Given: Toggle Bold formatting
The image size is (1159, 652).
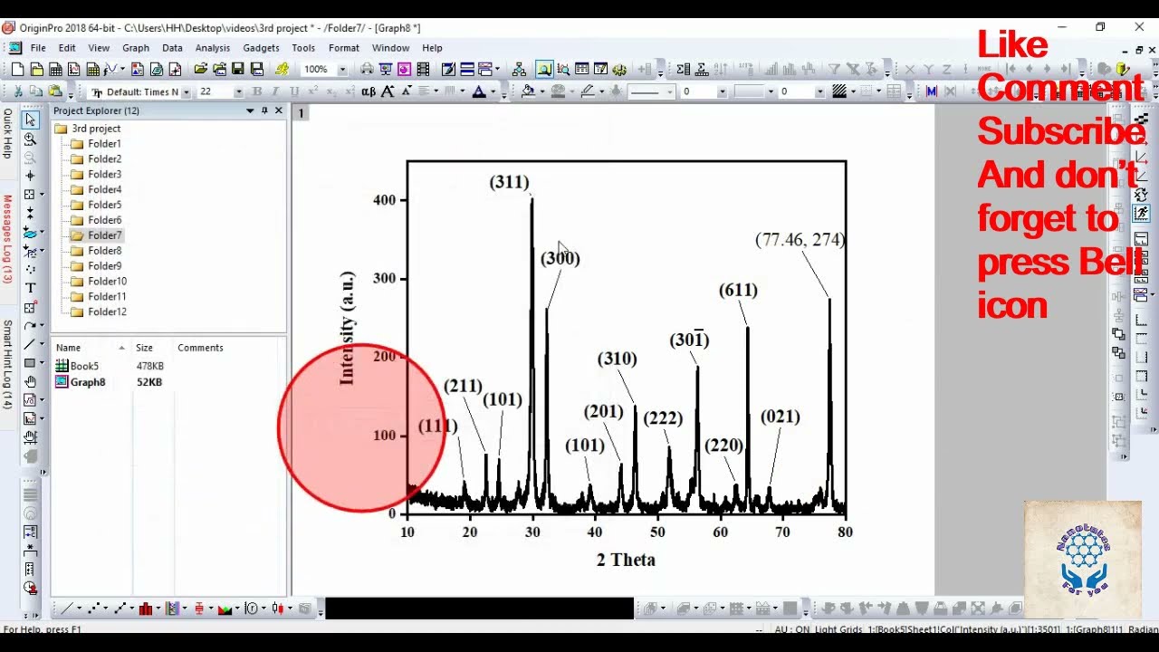Looking at the screenshot, I should click(x=257, y=91).
